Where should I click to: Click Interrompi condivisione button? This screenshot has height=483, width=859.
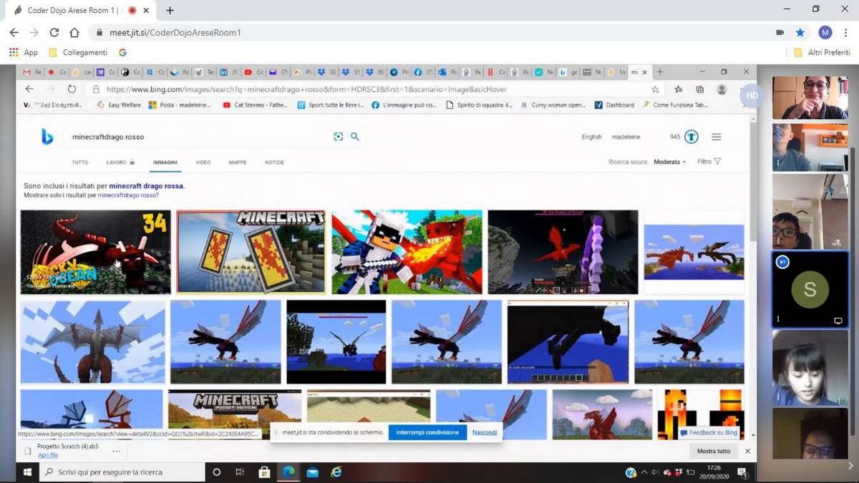(427, 432)
